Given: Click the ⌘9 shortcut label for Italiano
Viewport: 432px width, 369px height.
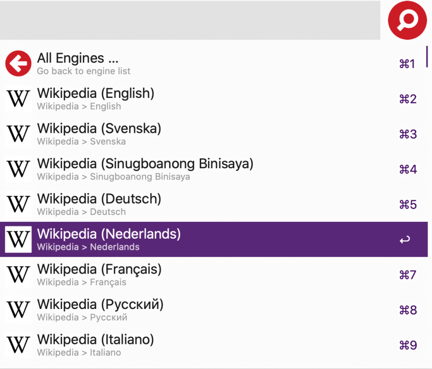Looking at the screenshot, I should (x=408, y=345).
